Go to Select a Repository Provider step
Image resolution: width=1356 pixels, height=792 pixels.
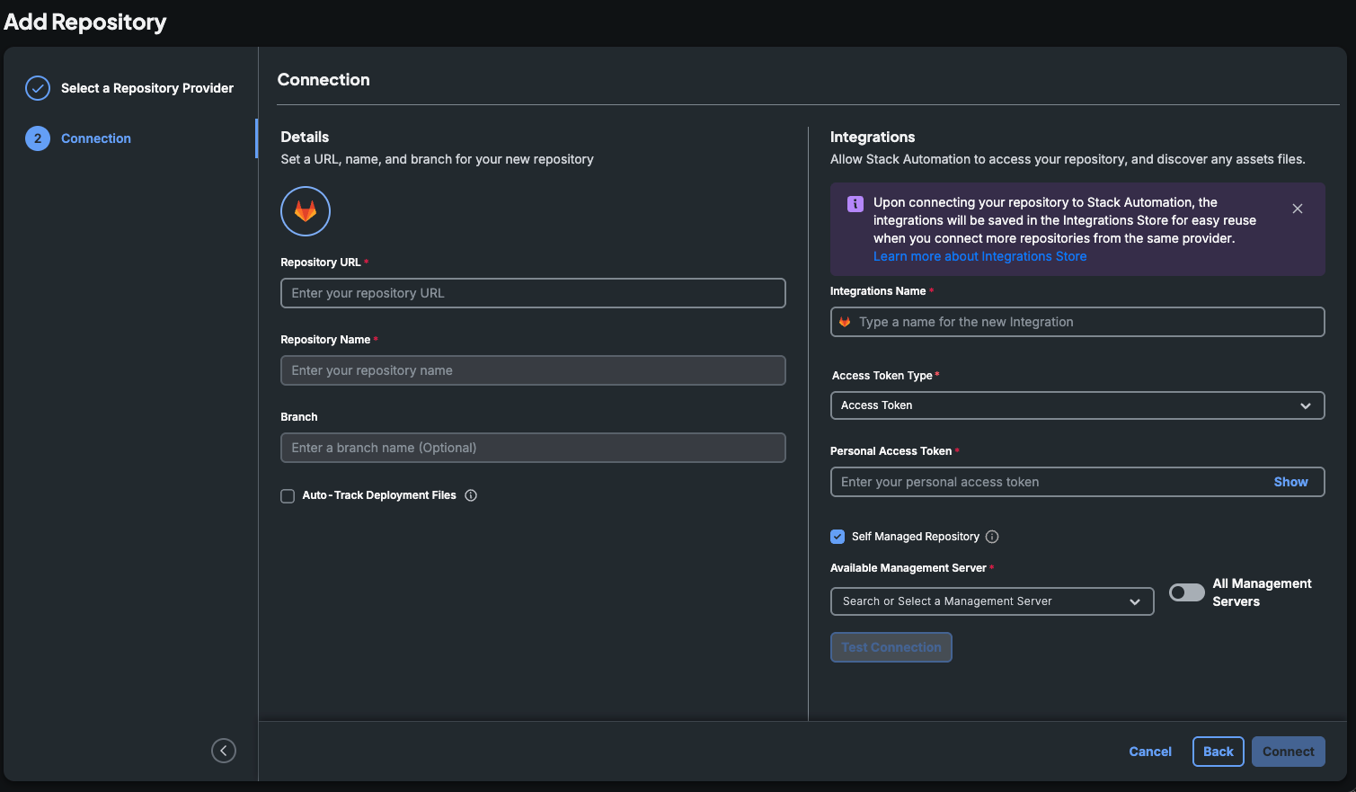pyautogui.click(x=147, y=88)
